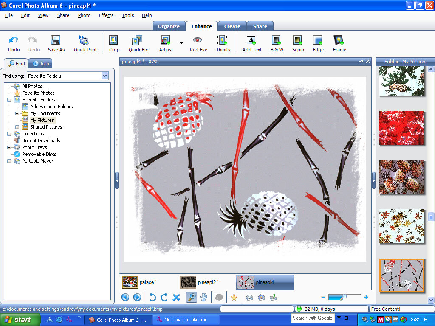Mark photo as favorite with star
435x326 pixels.
click(234, 298)
